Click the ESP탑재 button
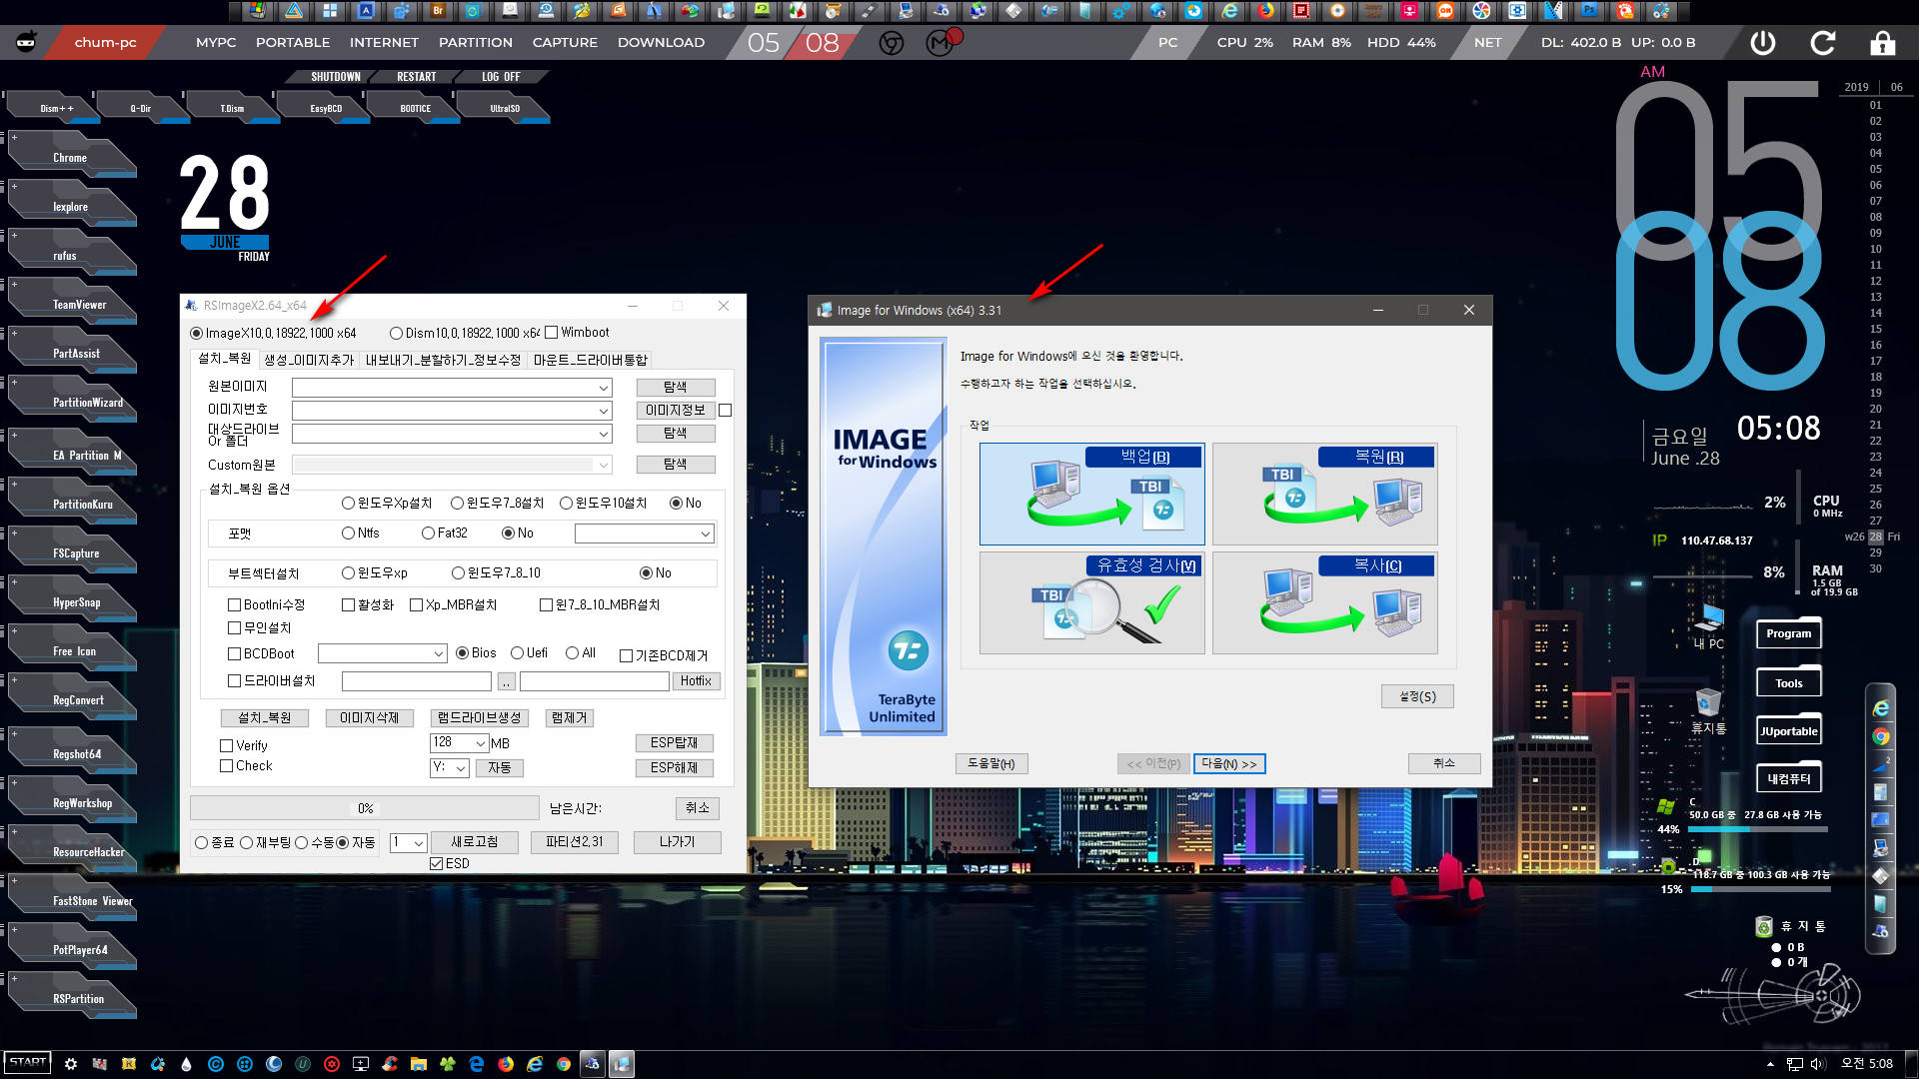Screen dimensions: 1919x1079 click(675, 743)
